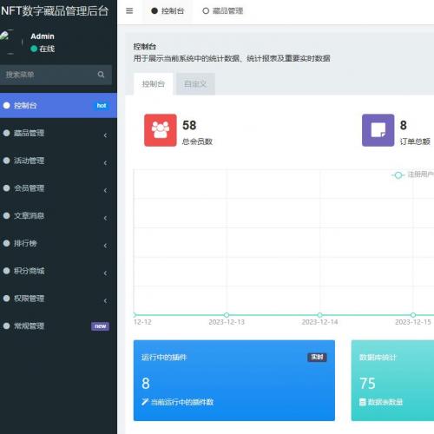Click the purple 订单总额 order icon

[x=378, y=130]
